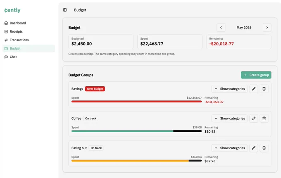Open Dashboard from the sidebar
Viewport: 281px width, 178px height.
[29, 23]
